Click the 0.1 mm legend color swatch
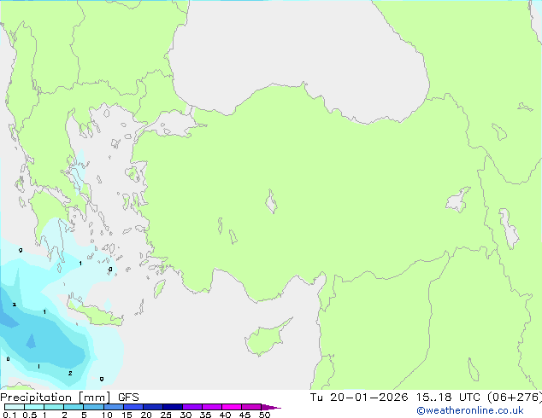The width and height of the screenshot is (542, 418). coord(15,407)
